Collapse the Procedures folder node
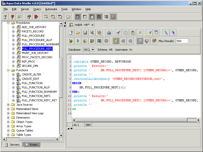The image size is (203, 152). [x=8, y=23]
